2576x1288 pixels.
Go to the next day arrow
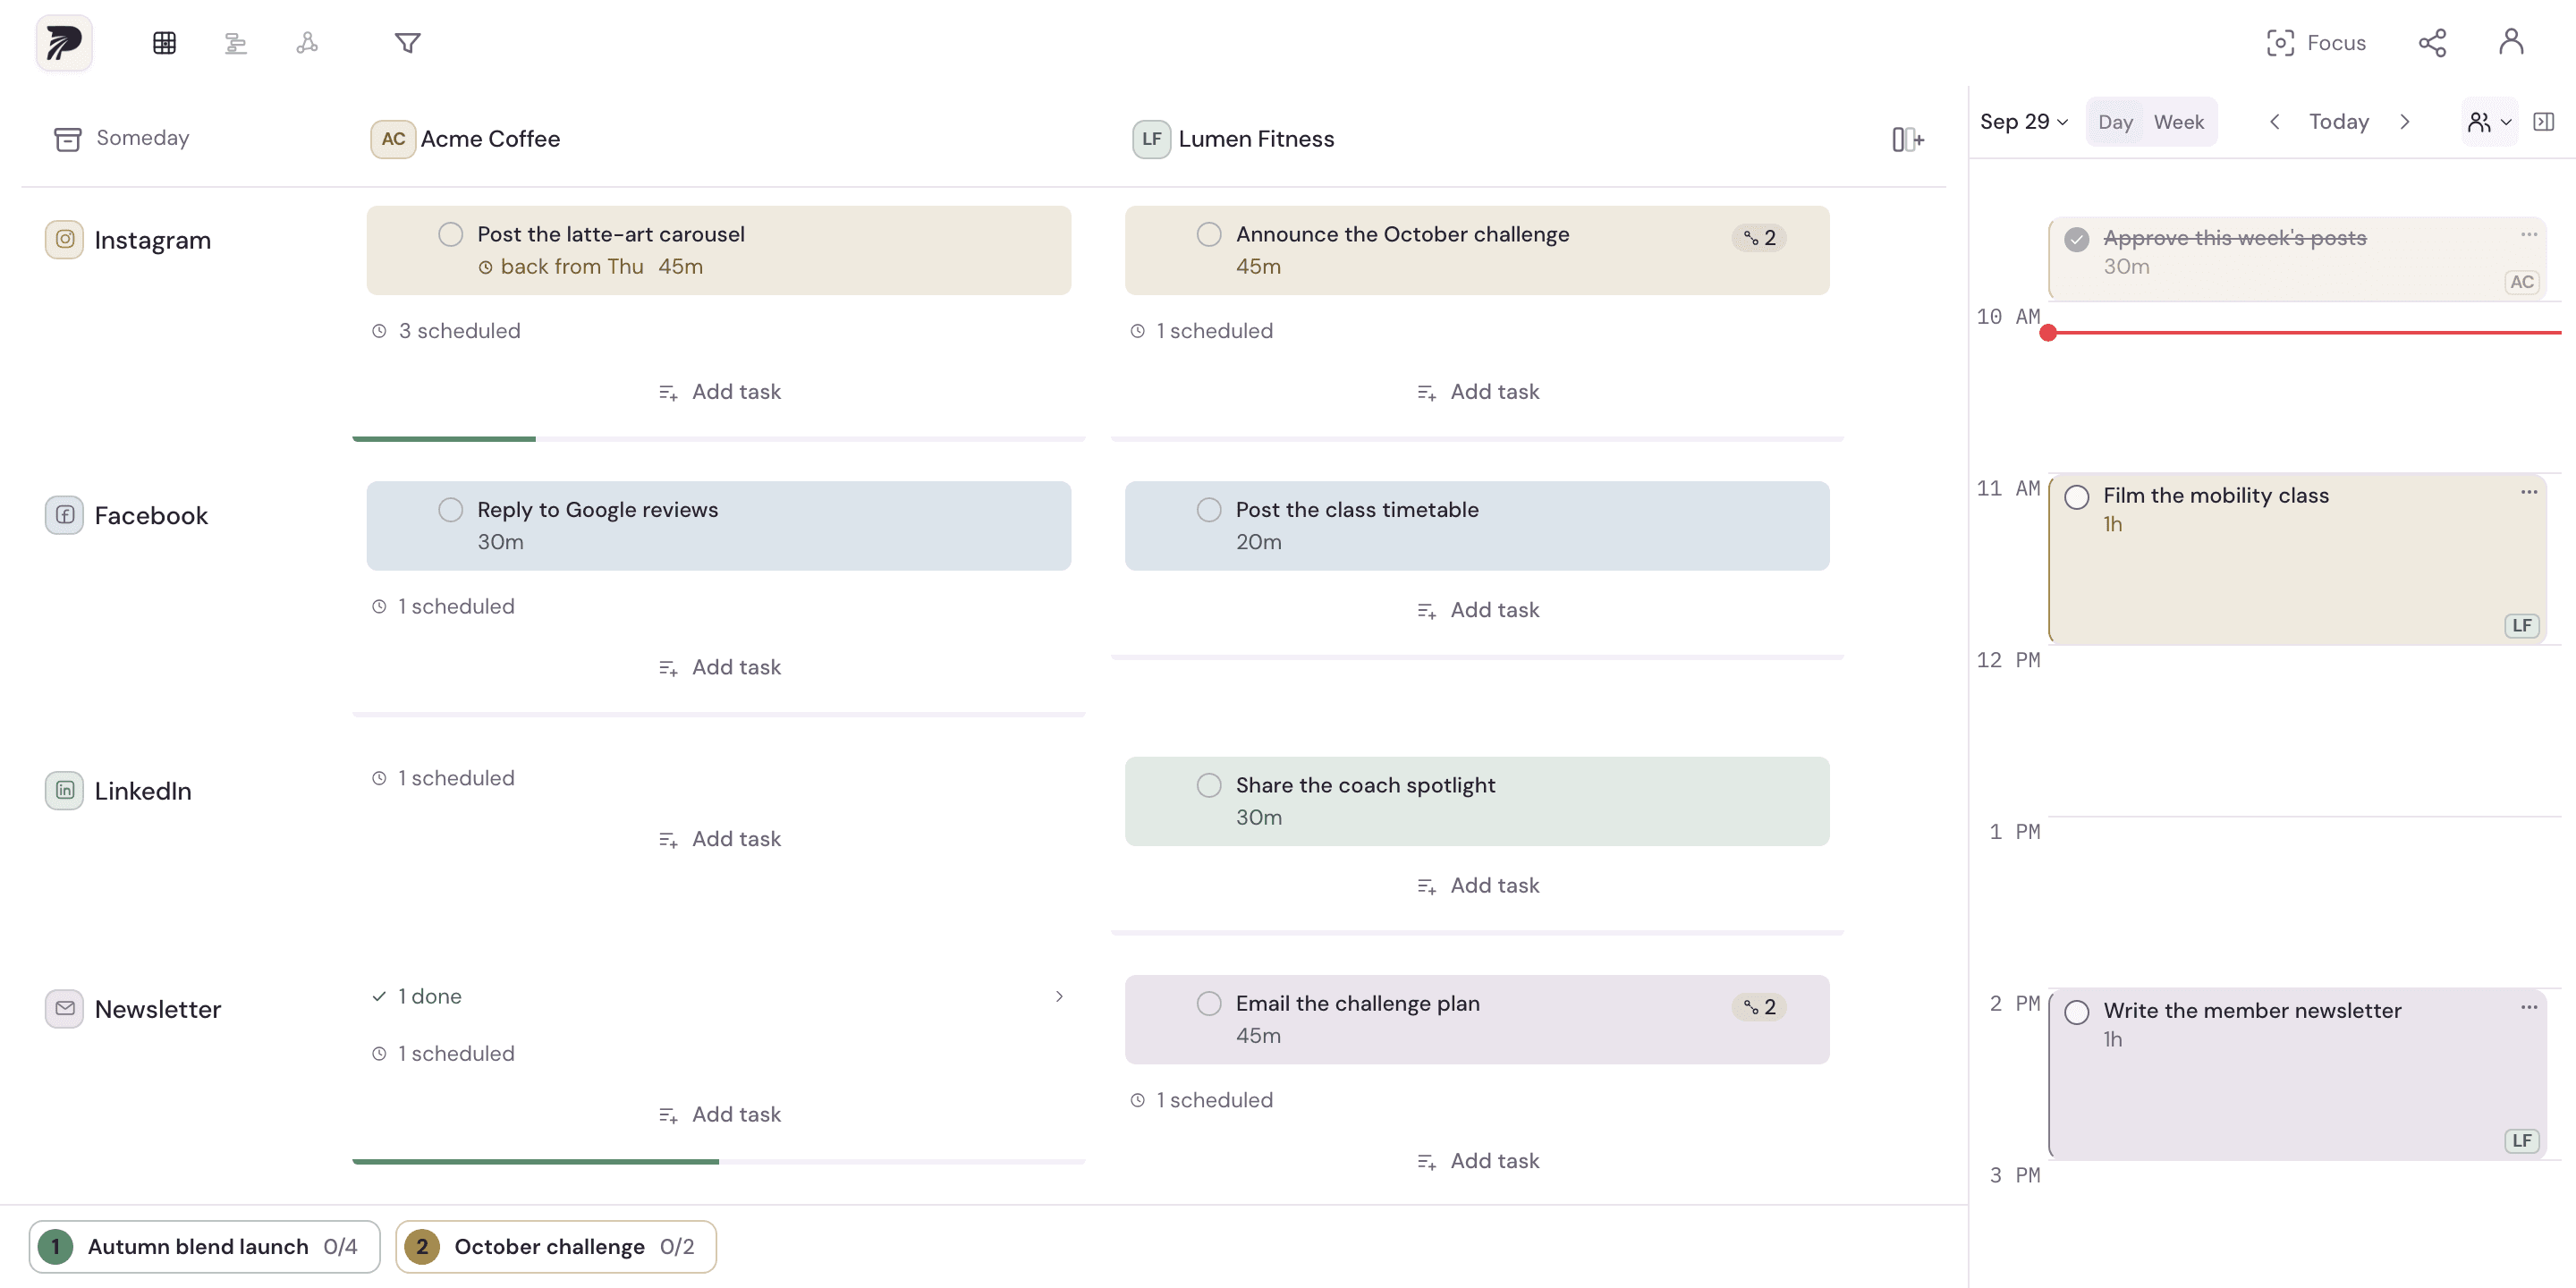[x=2404, y=122]
